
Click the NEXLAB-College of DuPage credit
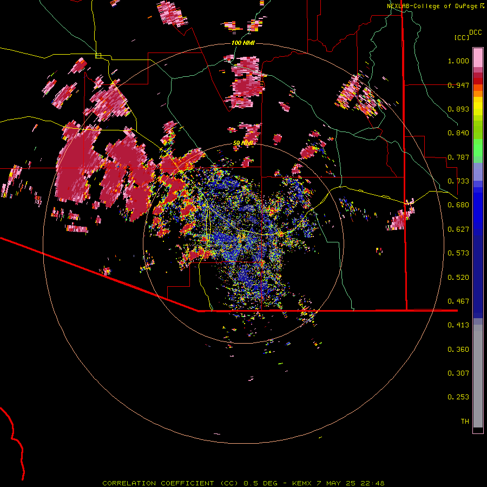point(432,6)
